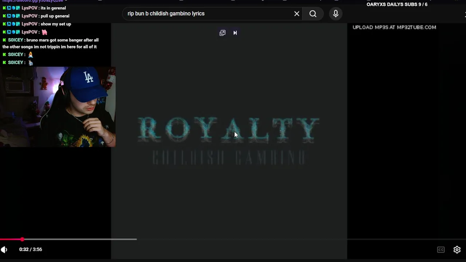
Task: Start voice search with microphone icon
Action: [336, 13]
